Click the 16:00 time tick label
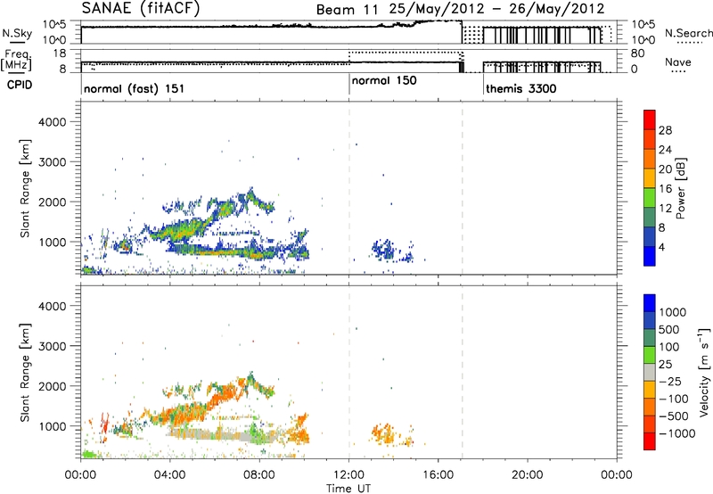 (x=438, y=475)
